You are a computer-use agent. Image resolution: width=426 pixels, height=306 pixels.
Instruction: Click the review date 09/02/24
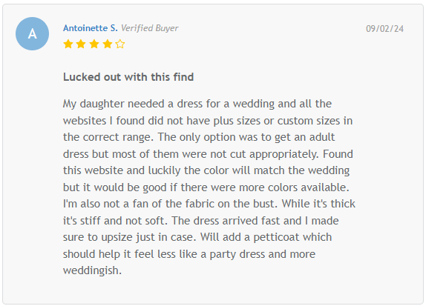pyautogui.click(x=384, y=29)
